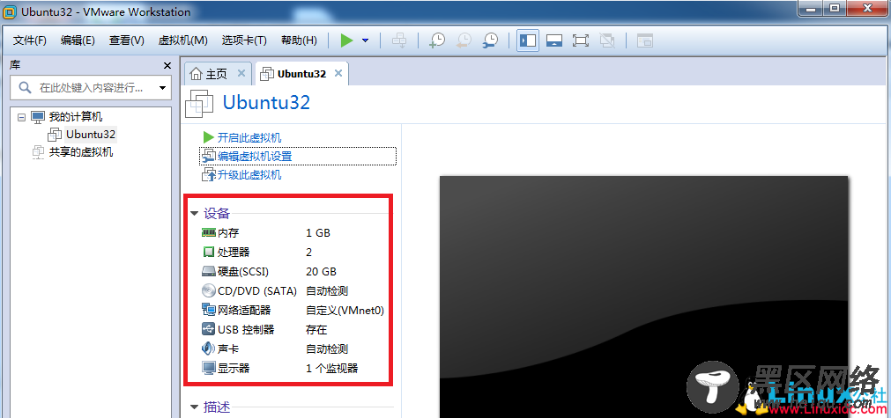Close the 主页 tab
The width and height of the screenshot is (891, 418).
point(241,73)
